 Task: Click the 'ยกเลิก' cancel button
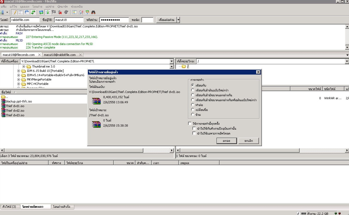pos(249,141)
